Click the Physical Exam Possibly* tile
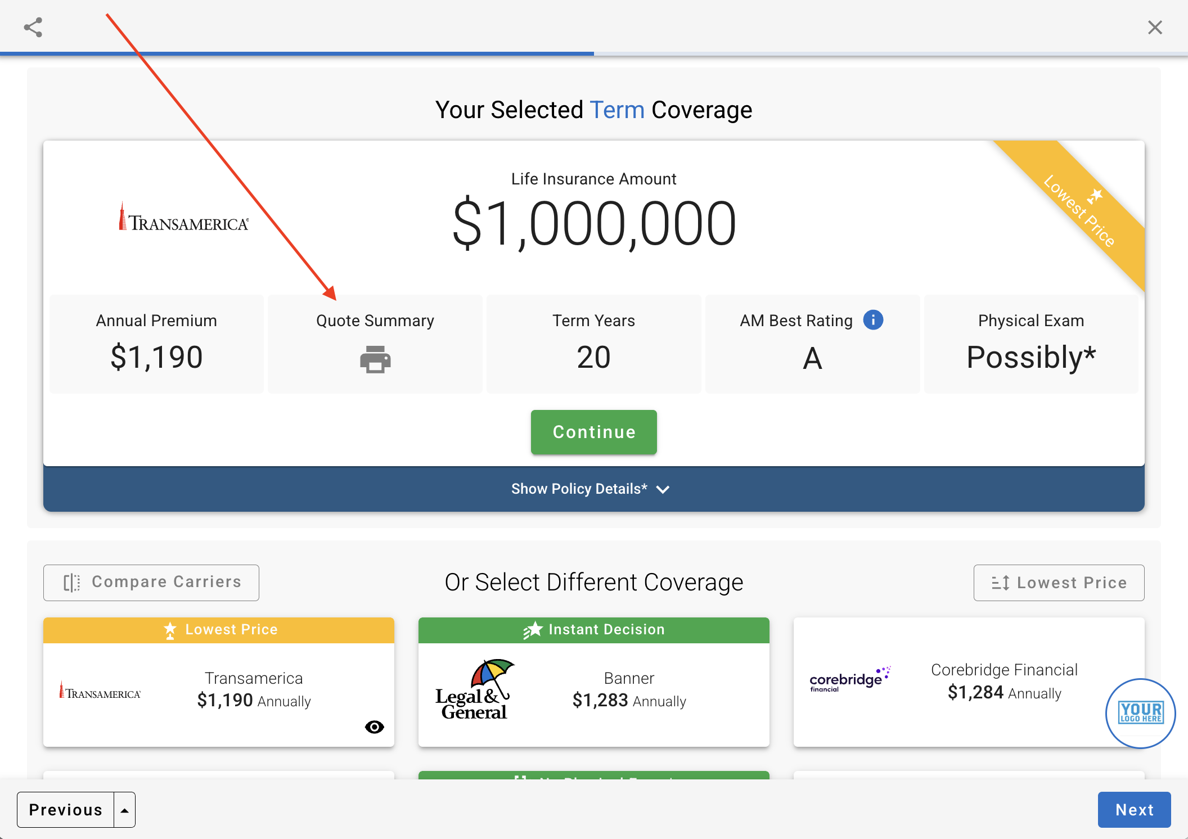 point(1031,344)
